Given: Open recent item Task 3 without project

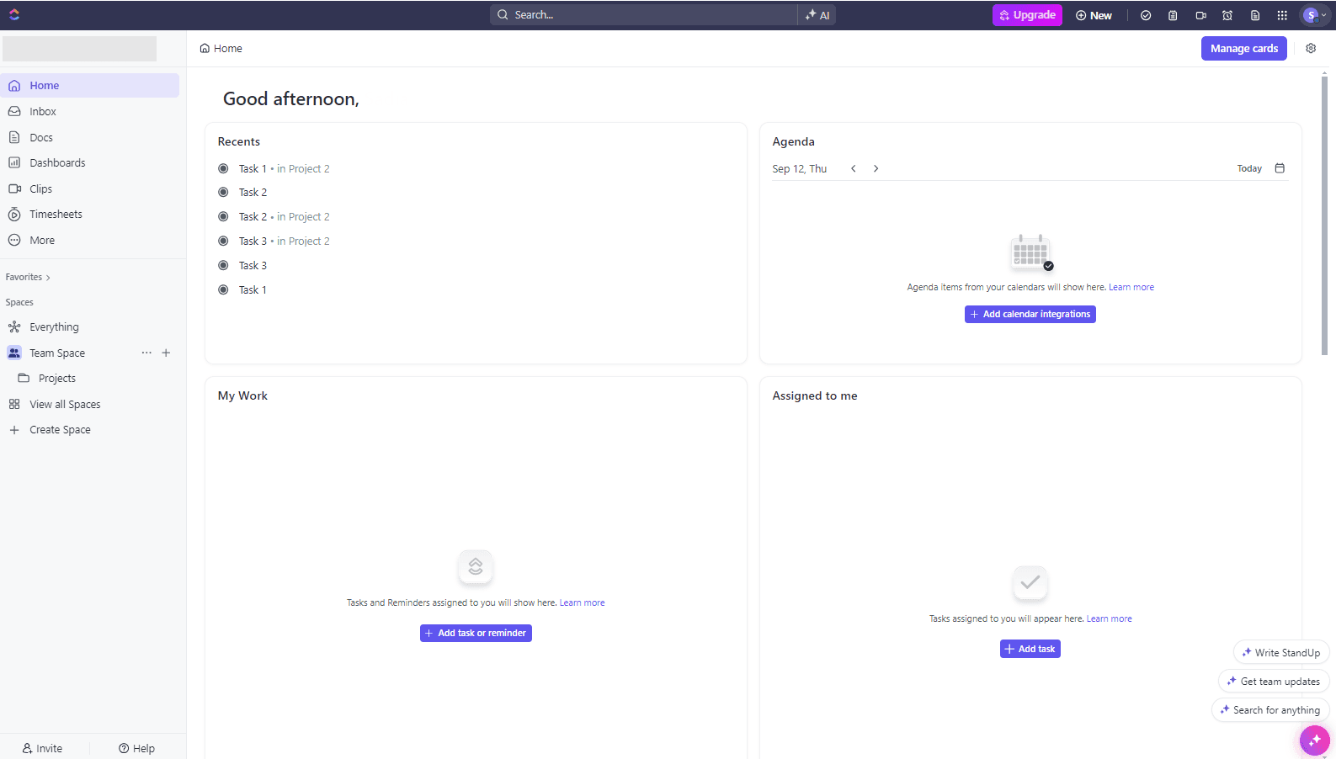Looking at the screenshot, I should coord(253,265).
